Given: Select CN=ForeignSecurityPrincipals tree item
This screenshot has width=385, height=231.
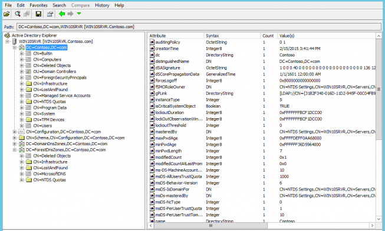Looking at the screenshot, I should [60, 78].
